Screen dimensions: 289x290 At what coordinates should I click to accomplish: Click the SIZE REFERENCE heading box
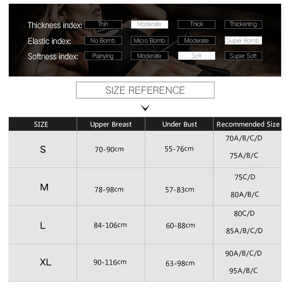point(145,90)
